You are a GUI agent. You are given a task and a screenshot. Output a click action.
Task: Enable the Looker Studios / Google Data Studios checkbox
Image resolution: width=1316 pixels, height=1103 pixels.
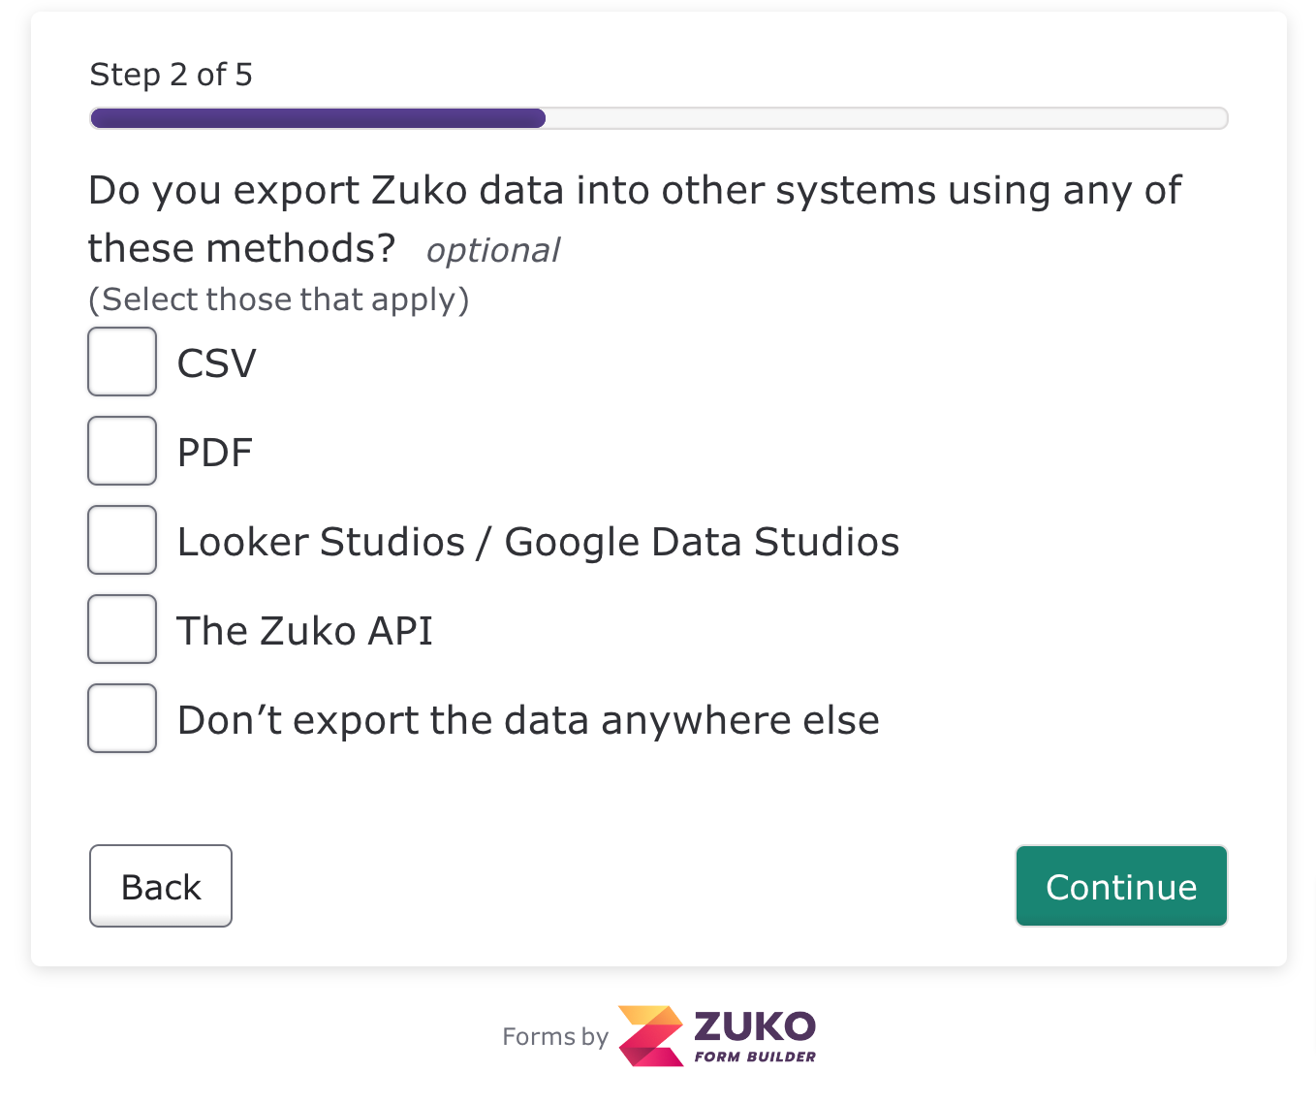pyautogui.click(x=121, y=539)
